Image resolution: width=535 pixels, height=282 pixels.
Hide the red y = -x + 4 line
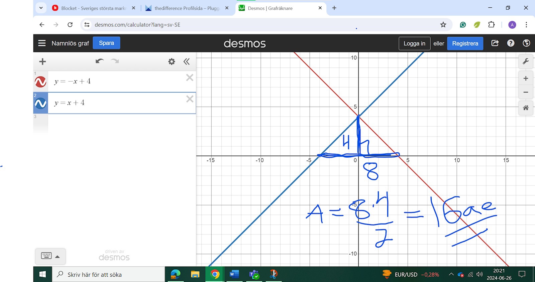click(40, 82)
